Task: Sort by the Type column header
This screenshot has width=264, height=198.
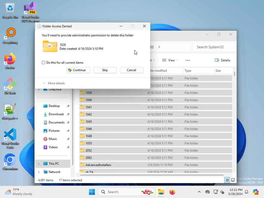Action: [x=198, y=71]
